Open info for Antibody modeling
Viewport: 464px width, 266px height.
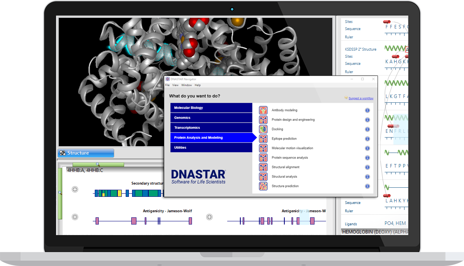click(x=367, y=110)
